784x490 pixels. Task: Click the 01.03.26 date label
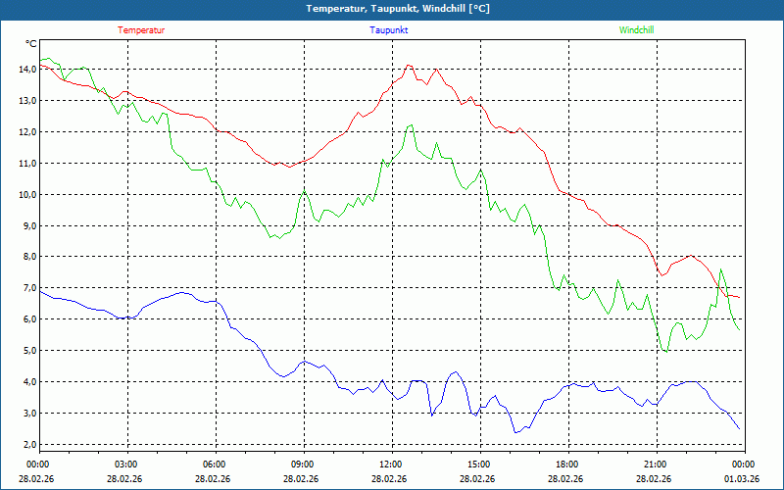point(742,479)
